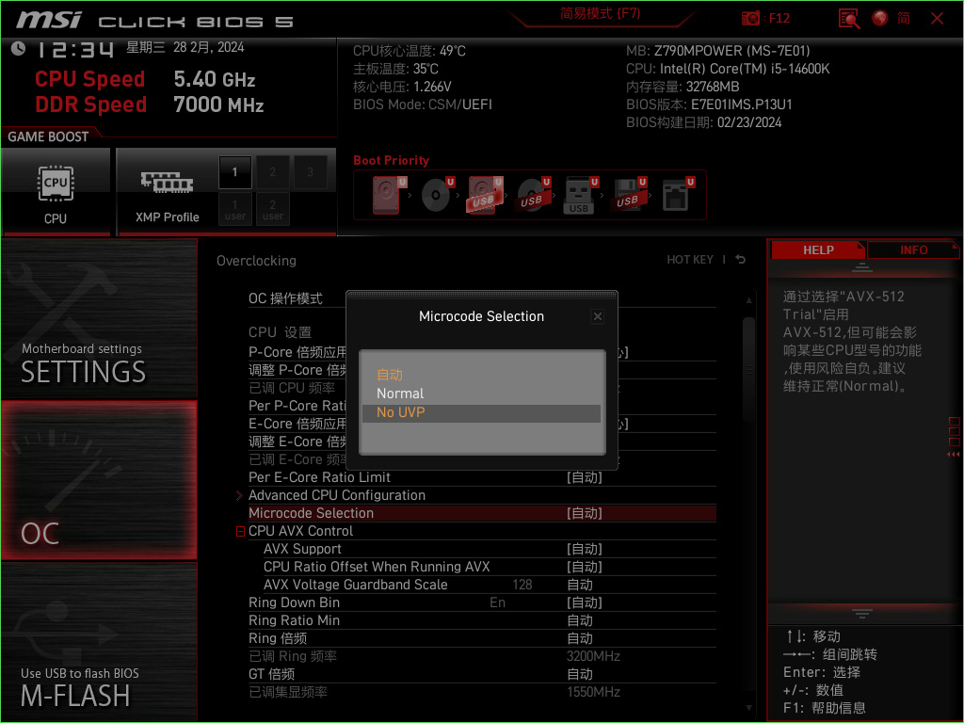Collapse the CPU AVX Control group
This screenshot has width=964, height=723.
click(240, 531)
